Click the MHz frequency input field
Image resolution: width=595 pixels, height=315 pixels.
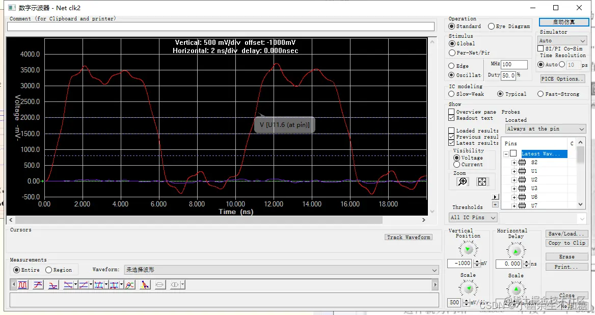tap(514, 65)
